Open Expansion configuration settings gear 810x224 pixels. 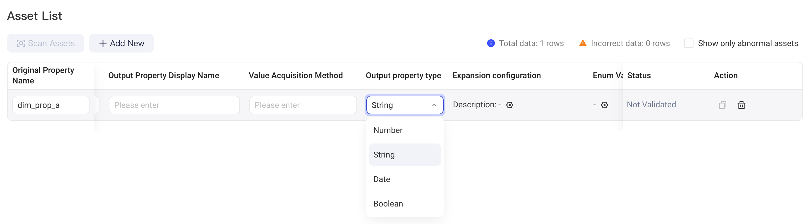(510, 105)
